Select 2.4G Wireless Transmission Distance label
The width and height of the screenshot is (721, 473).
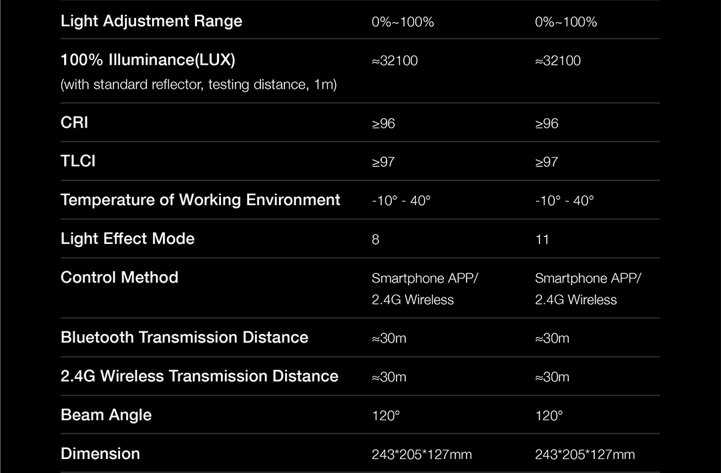[199, 377]
